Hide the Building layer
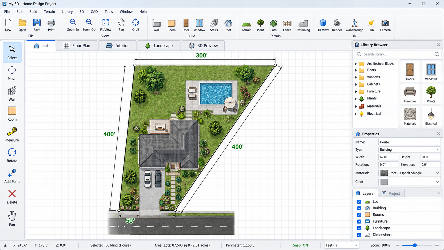 (359, 208)
